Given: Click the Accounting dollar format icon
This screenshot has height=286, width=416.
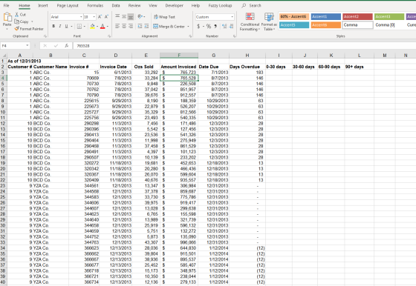Looking at the screenshot, I should click(x=198, y=26).
